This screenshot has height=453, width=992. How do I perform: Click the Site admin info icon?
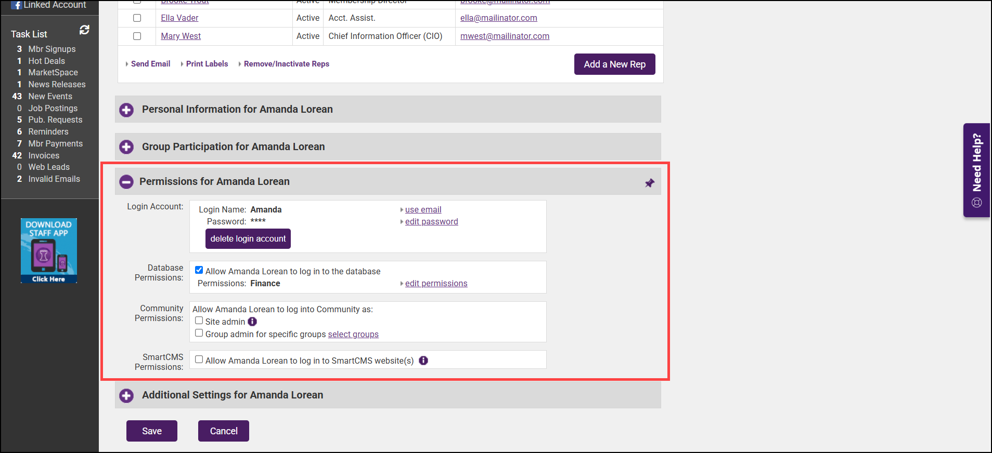tap(252, 322)
